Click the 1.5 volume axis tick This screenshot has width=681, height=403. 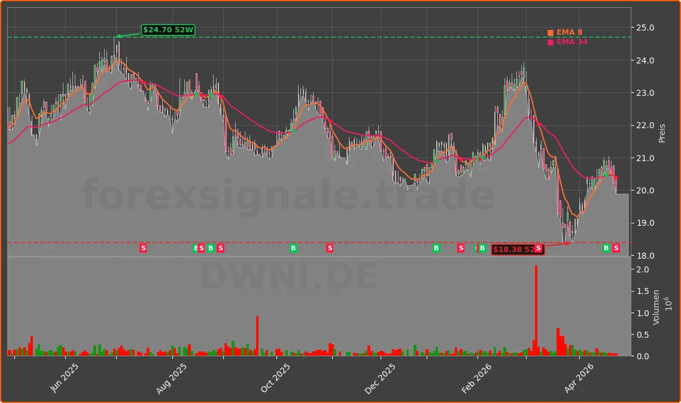click(642, 292)
